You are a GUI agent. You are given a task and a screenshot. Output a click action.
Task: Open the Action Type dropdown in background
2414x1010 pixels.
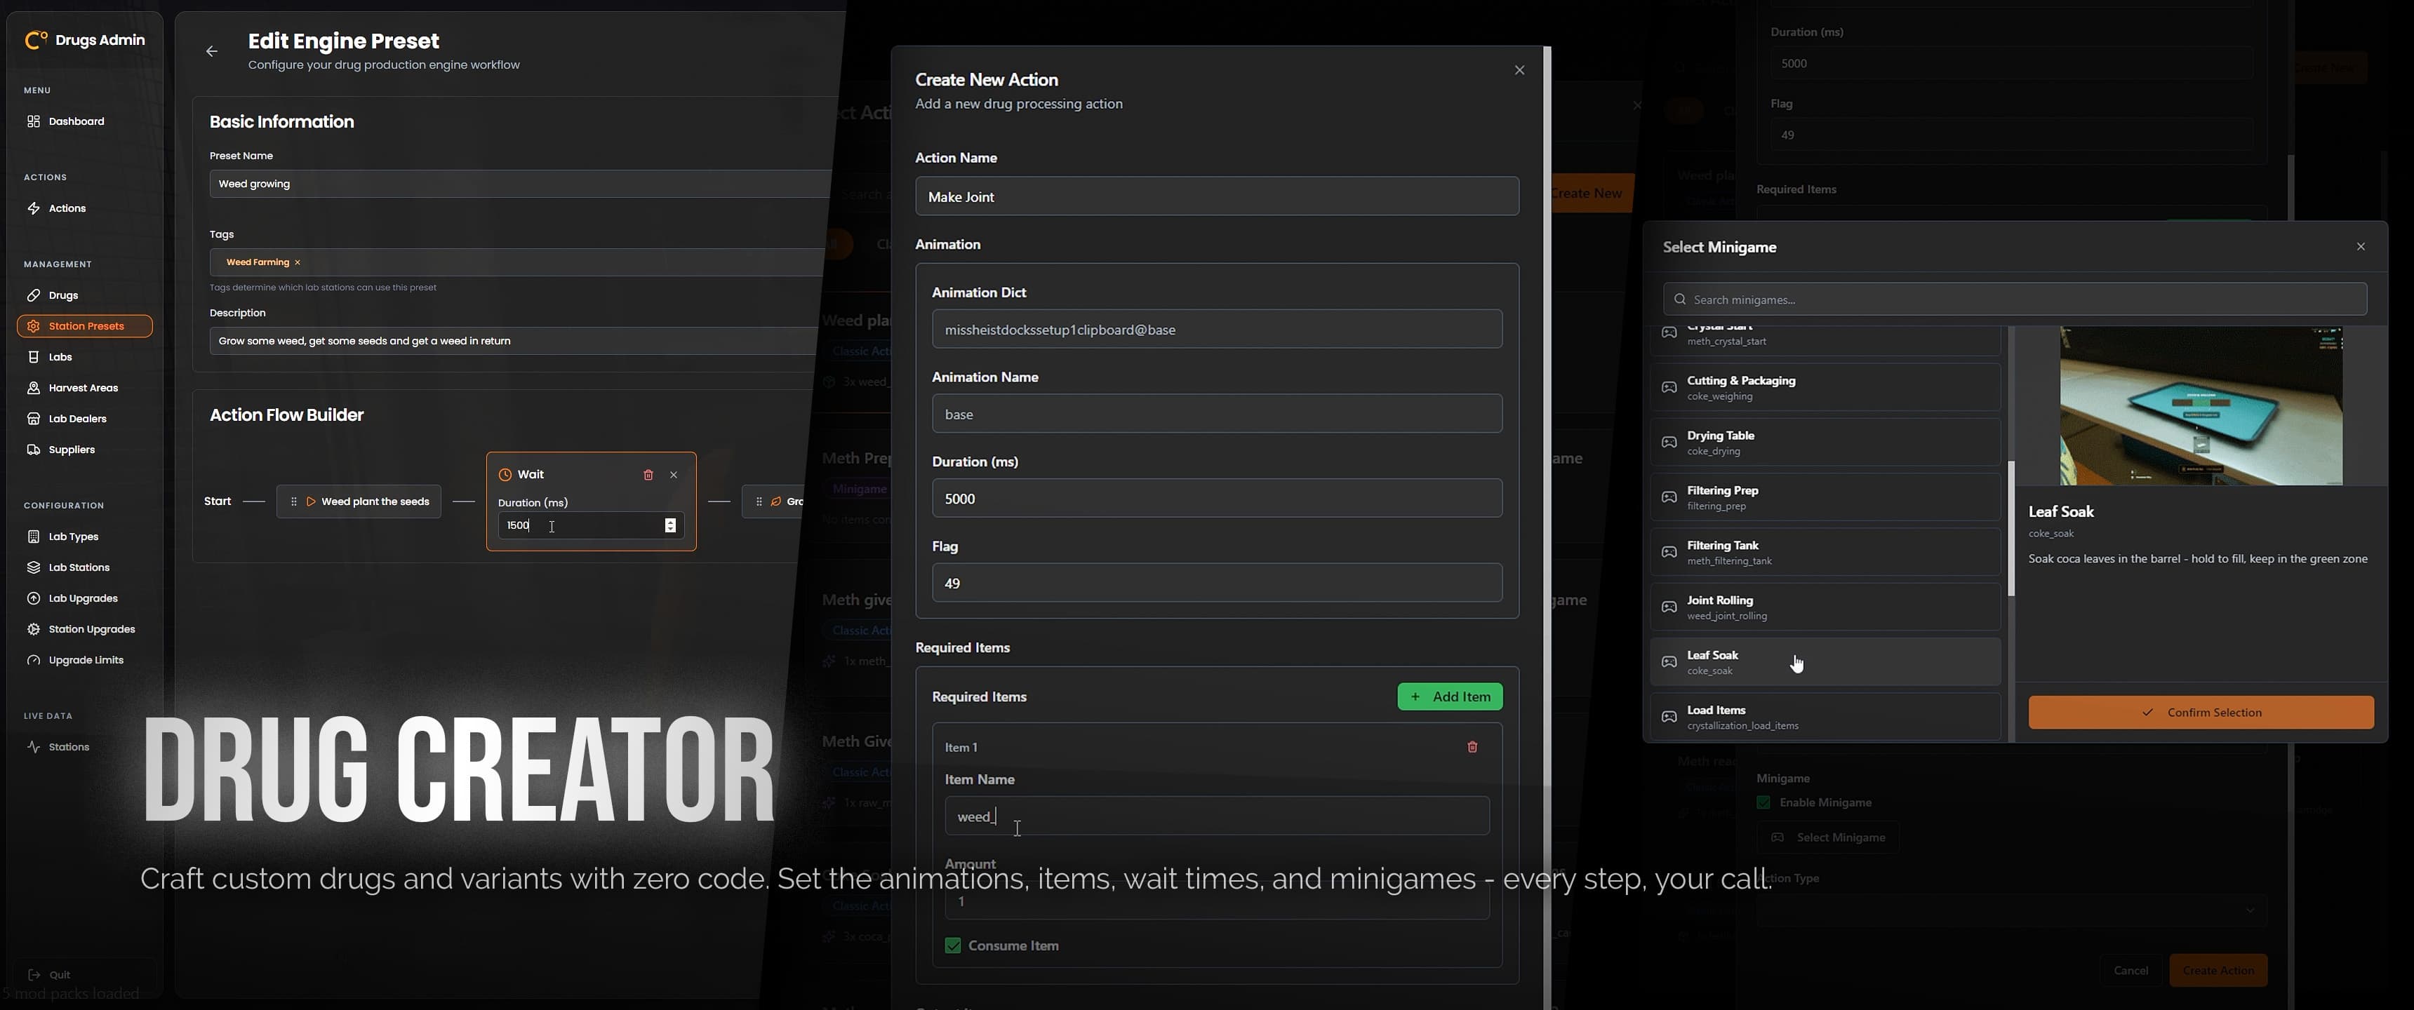coord(2011,910)
